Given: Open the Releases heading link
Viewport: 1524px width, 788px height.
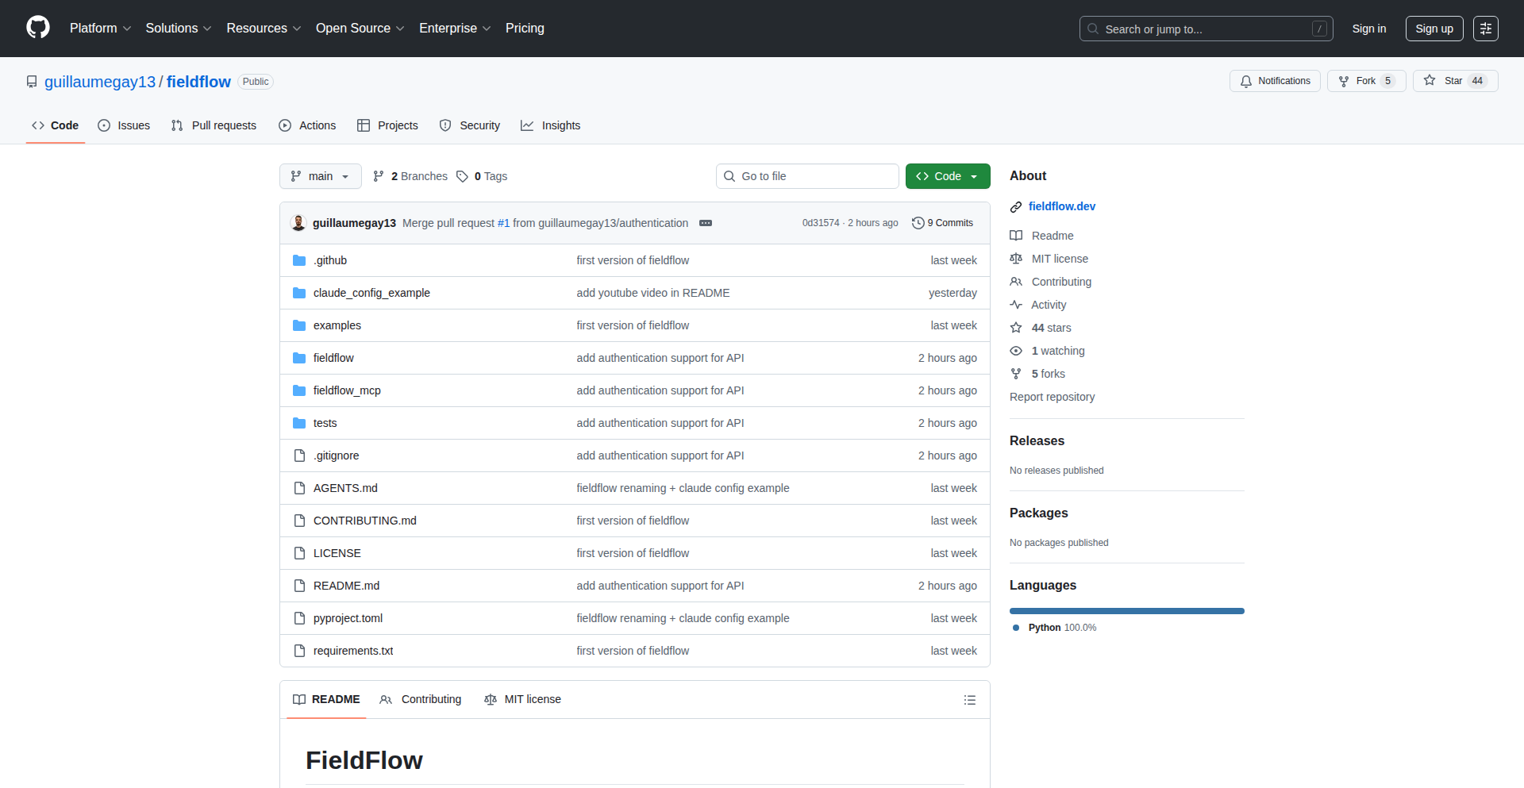Looking at the screenshot, I should tap(1037, 440).
